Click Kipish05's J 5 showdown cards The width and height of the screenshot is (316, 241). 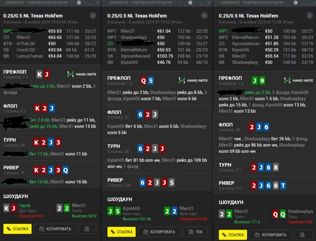click(x=114, y=211)
